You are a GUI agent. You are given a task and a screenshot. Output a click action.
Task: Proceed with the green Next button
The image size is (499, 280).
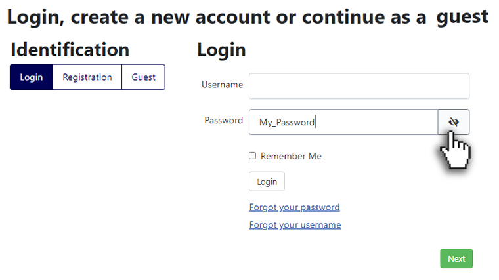pyautogui.click(x=456, y=258)
